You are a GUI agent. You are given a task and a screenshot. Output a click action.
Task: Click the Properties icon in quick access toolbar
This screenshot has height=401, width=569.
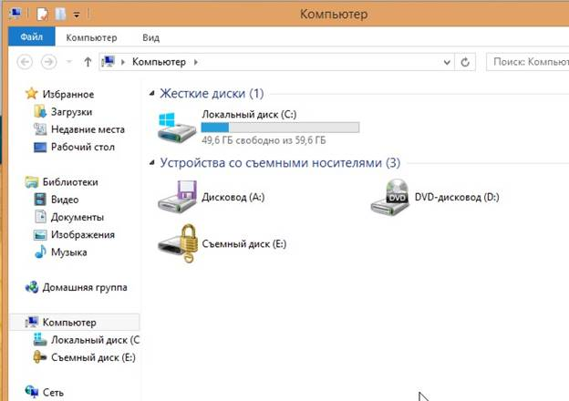click(x=42, y=15)
